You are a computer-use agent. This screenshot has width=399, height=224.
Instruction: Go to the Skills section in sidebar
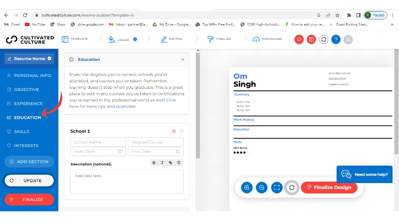(x=21, y=132)
